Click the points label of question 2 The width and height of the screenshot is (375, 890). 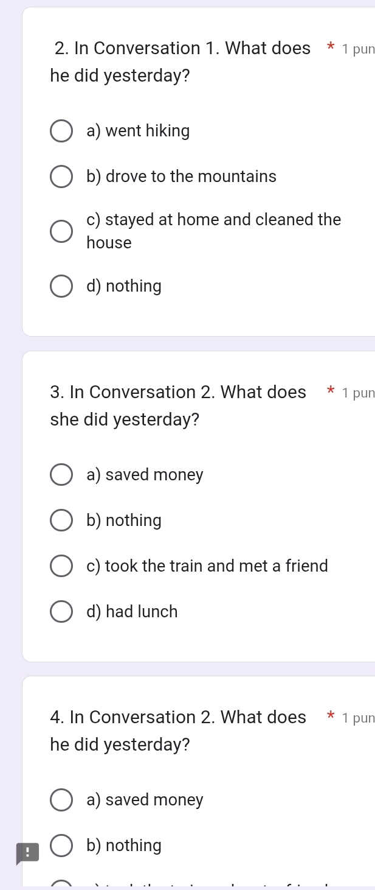coord(359,49)
